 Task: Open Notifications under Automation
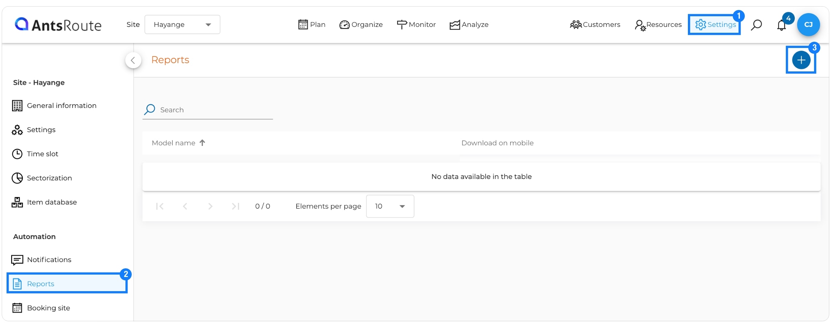coord(41,260)
